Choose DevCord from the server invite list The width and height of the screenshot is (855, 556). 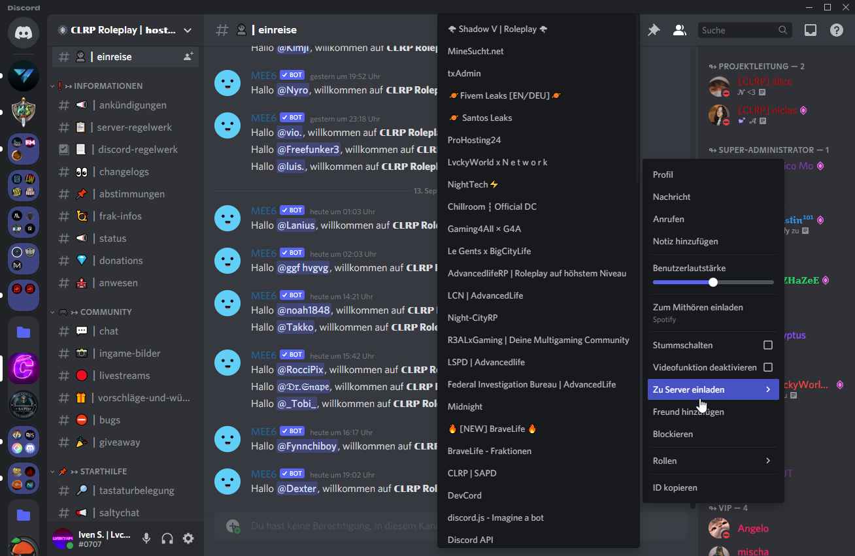465,495
